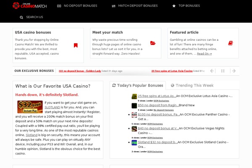Click thumbnail beside $40 Vegas Nights bonus

tap(134, 129)
